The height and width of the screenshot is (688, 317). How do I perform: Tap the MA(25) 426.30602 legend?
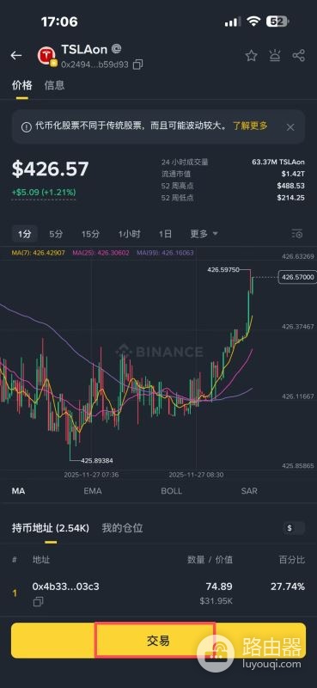[101, 253]
